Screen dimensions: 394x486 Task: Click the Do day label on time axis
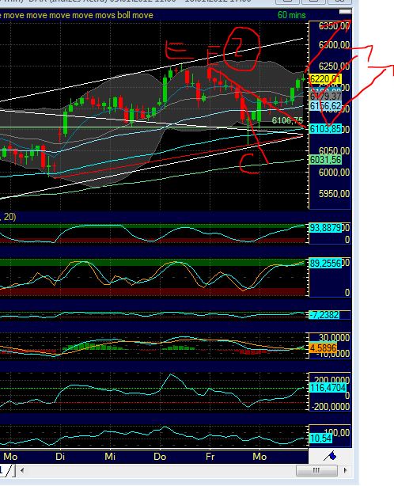coord(160,456)
